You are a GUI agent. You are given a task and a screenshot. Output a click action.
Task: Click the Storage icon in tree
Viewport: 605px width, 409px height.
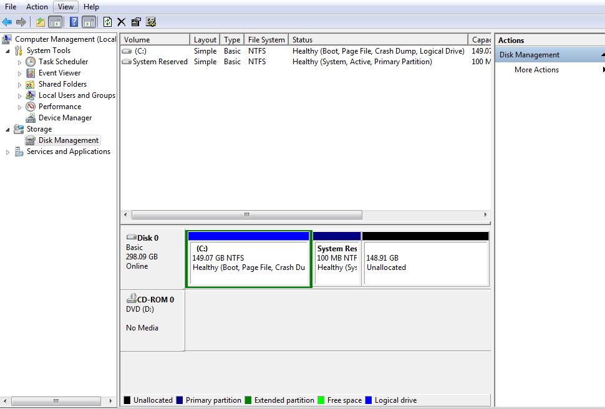[x=19, y=129]
